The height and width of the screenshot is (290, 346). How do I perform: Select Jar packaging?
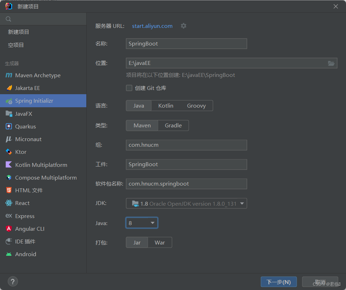tap(137, 242)
